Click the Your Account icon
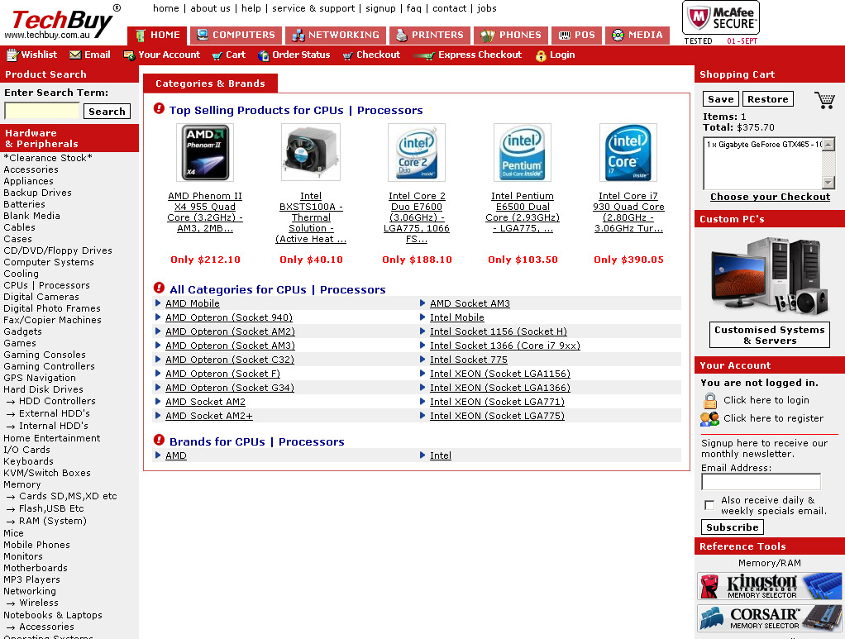 tap(129, 55)
